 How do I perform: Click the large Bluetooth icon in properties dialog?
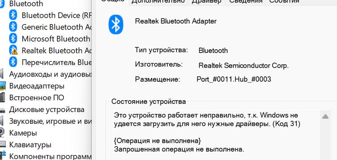(116, 24)
